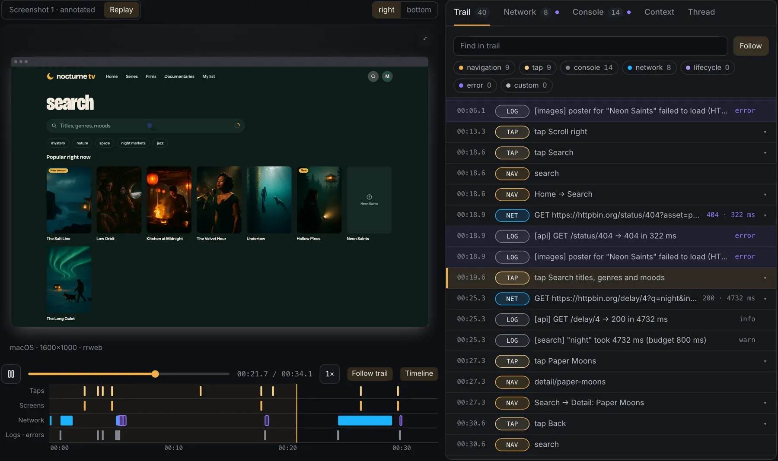Click the search magnifier icon in nocturne tv header
The width and height of the screenshot is (778, 461).
tap(373, 76)
